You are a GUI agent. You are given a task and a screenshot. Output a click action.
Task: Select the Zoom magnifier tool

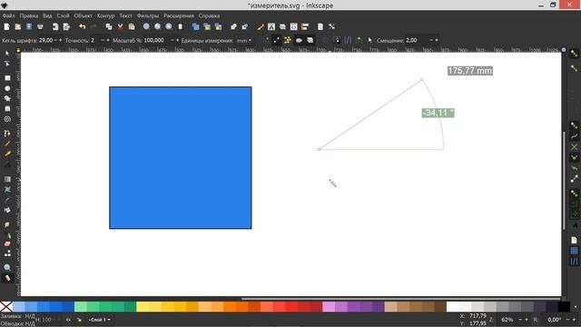(x=7, y=268)
